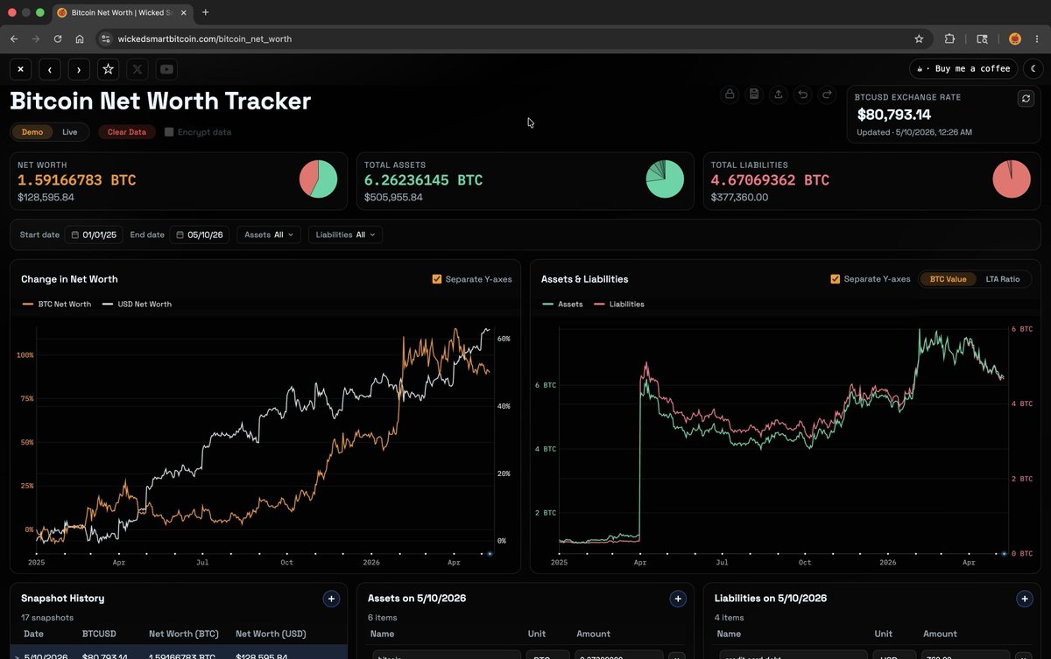Toggle USD Net Worth legend series
This screenshot has height=659, width=1051.
[138, 305]
